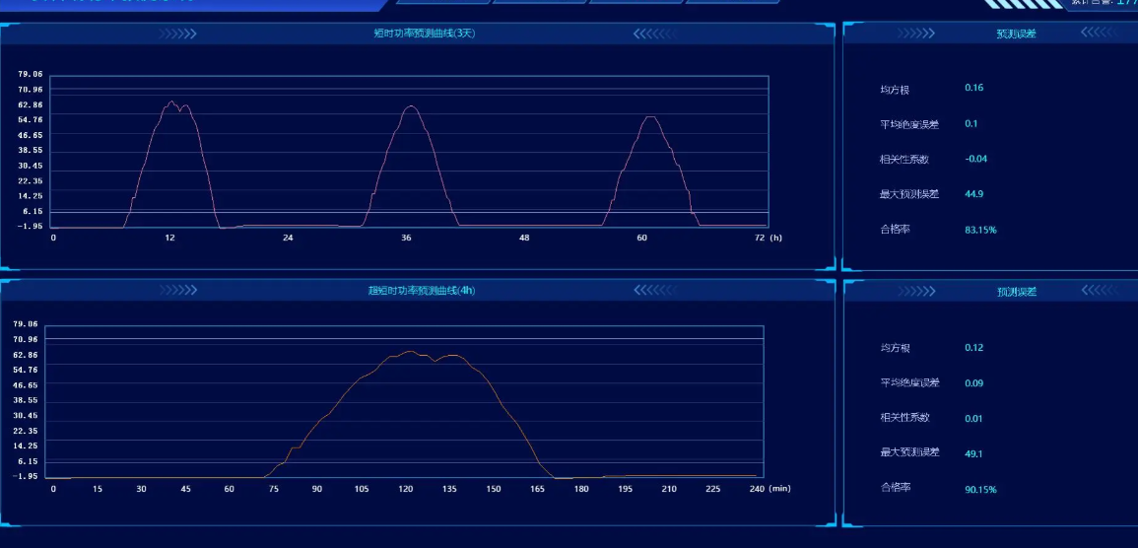
Task: Select the 最大预测误差 value 49.1
Action: pos(973,453)
